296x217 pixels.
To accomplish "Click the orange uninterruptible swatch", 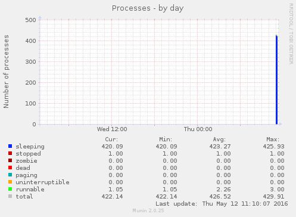I will click(x=10, y=182).
